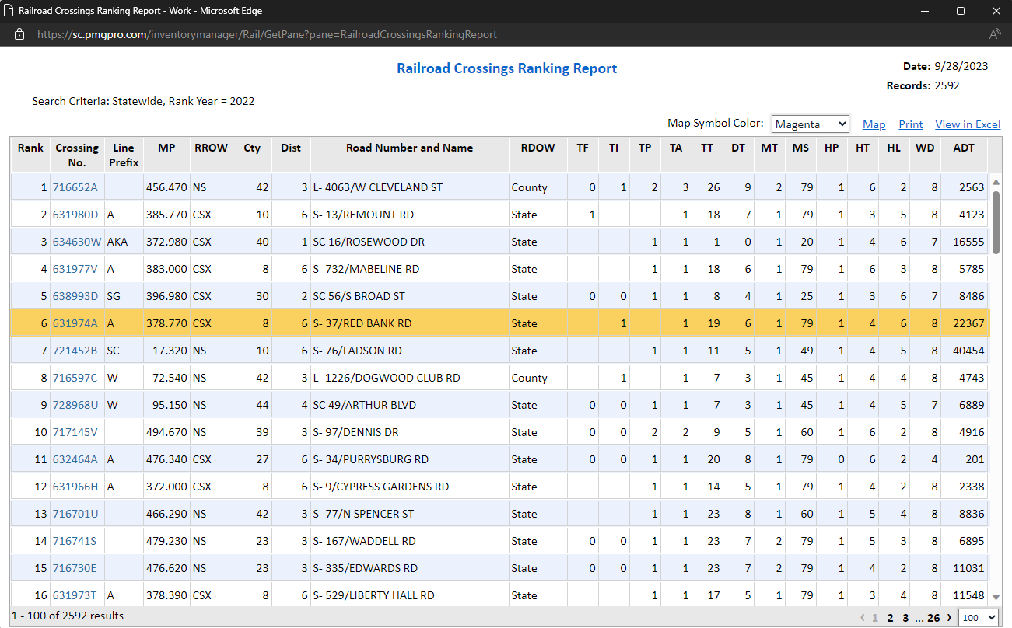Go to page 3 of results
This screenshot has width=1012, height=628.
coord(905,618)
